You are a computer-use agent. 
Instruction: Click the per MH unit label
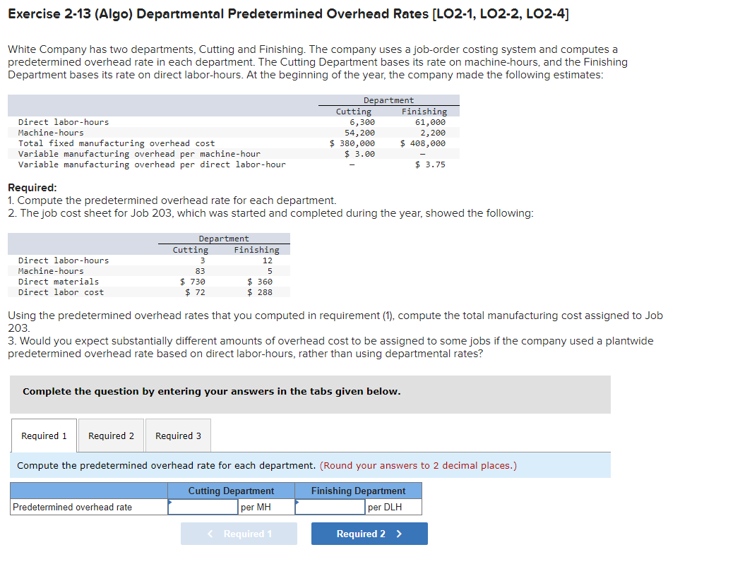click(256, 507)
